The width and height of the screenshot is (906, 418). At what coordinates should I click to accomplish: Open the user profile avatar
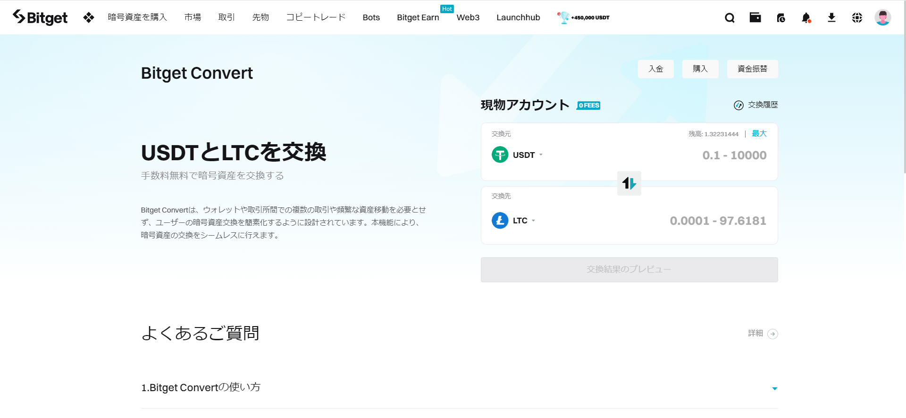point(882,17)
